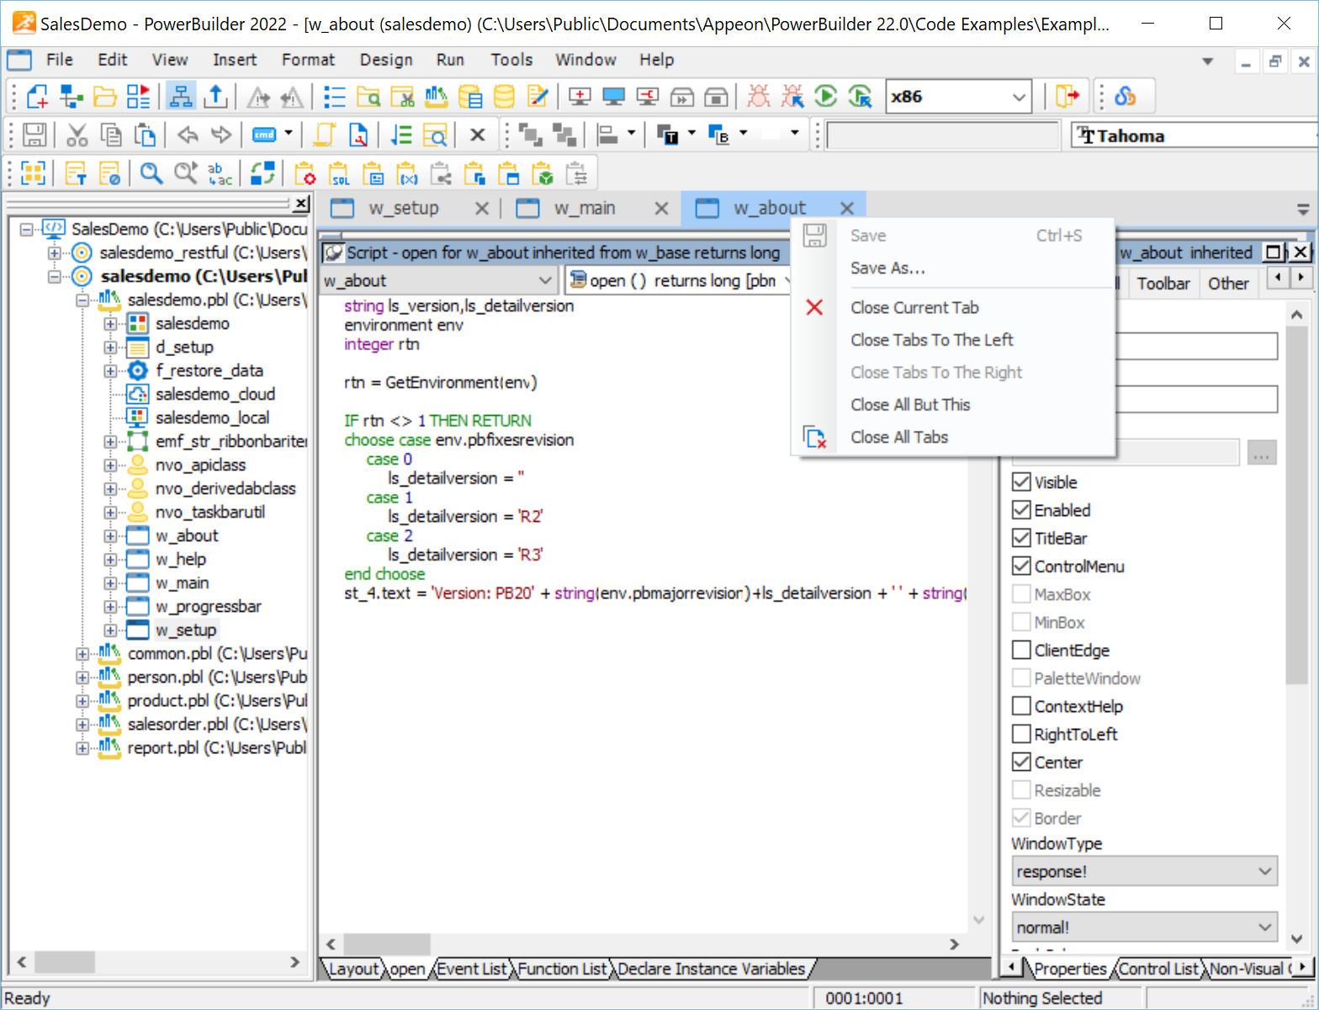Click the Exit door icon
Screen dimensions: 1319x1010
pos(1067,97)
